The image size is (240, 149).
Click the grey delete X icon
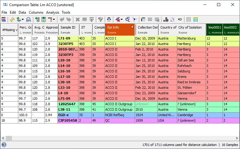(78, 19)
